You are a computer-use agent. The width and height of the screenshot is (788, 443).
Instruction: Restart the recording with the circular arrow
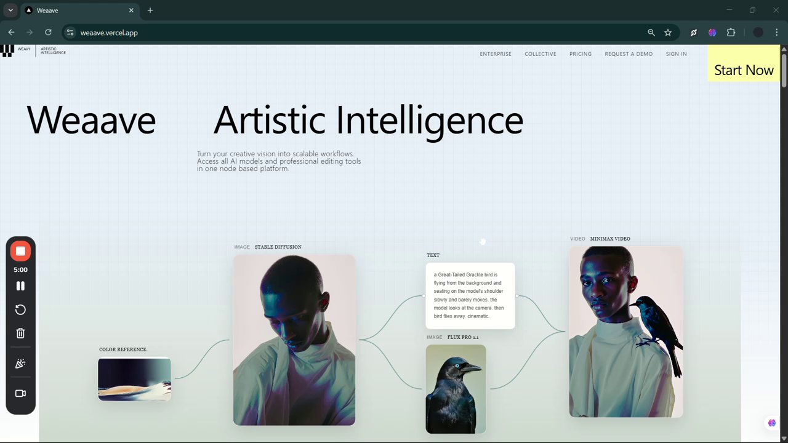(20, 309)
